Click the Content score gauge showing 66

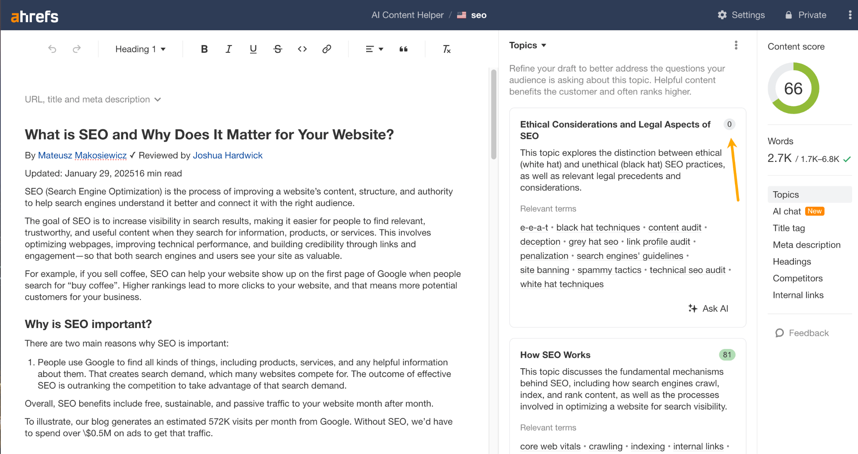793,88
